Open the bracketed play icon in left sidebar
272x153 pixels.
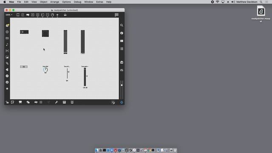(x=7, y=51)
